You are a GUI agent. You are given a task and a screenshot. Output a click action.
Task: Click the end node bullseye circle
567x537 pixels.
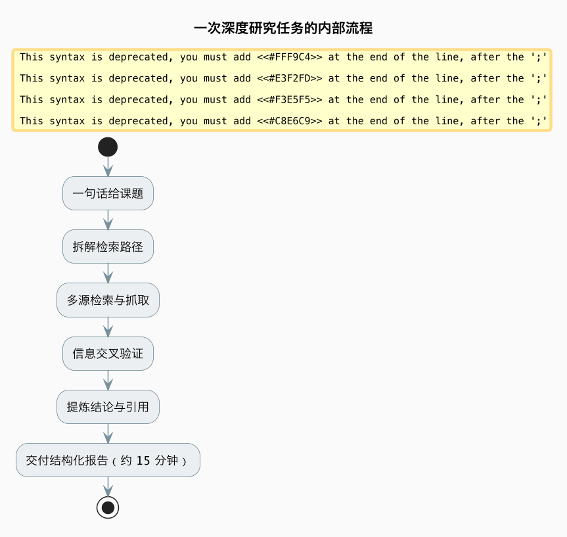pos(108,507)
